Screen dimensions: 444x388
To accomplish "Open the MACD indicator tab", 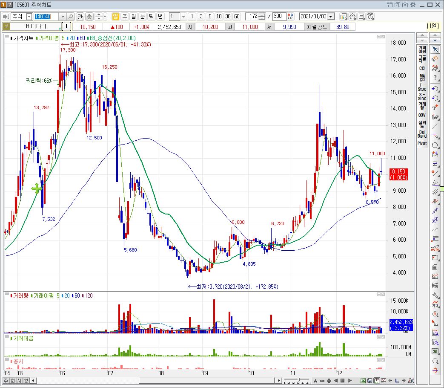I will 422,78.
